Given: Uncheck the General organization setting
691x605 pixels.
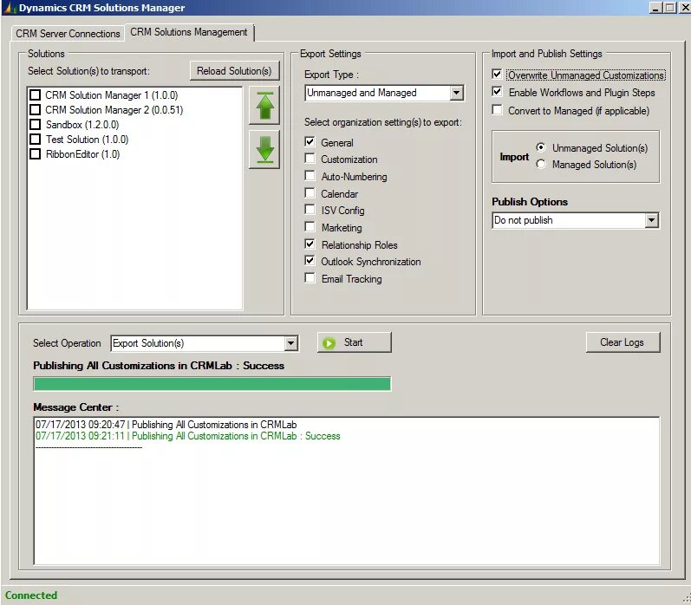Looking at the screenshot, I should [310, 142].
